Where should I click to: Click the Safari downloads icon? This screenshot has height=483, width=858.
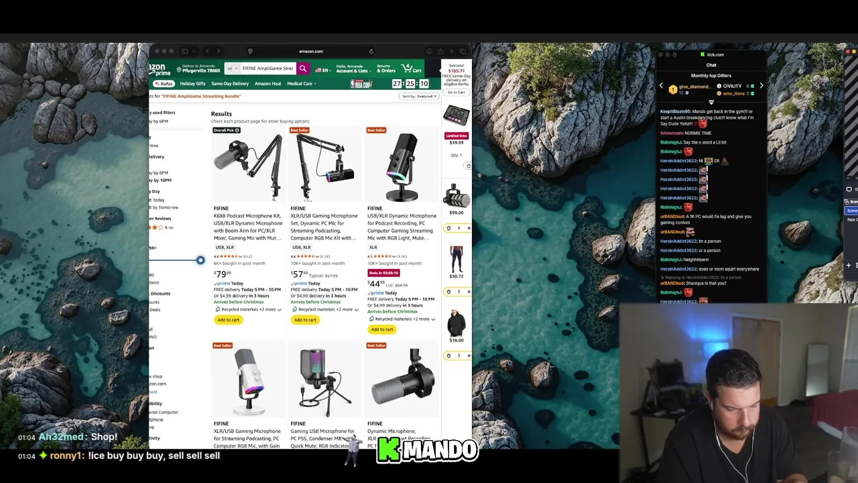click(x=429, y=51)
